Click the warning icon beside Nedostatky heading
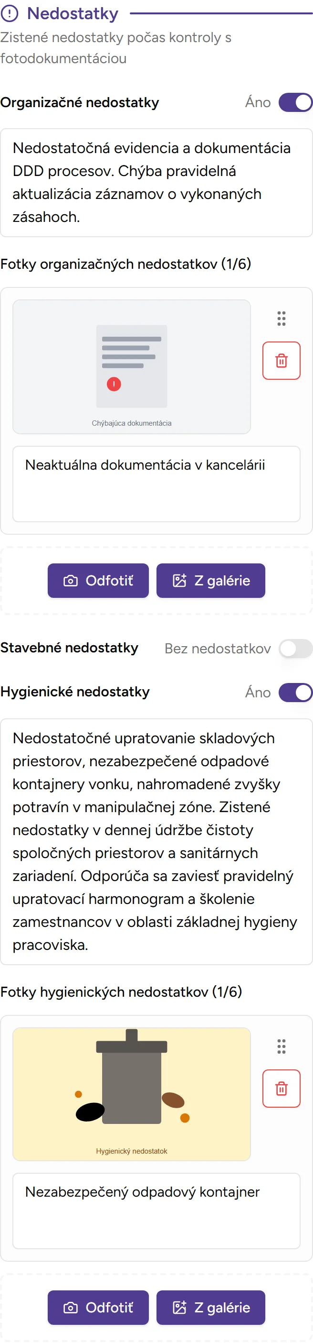Screen dimensions: 313x1343 pos(10,13)
